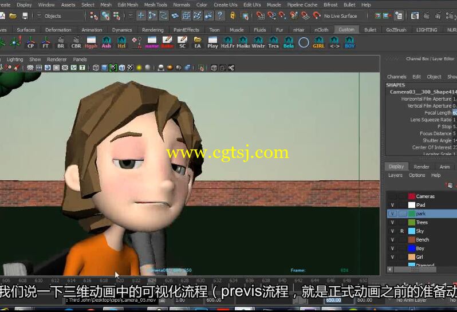Click the create new layer icon
This screenshot has height=312, width=457.
click(450, 185)
